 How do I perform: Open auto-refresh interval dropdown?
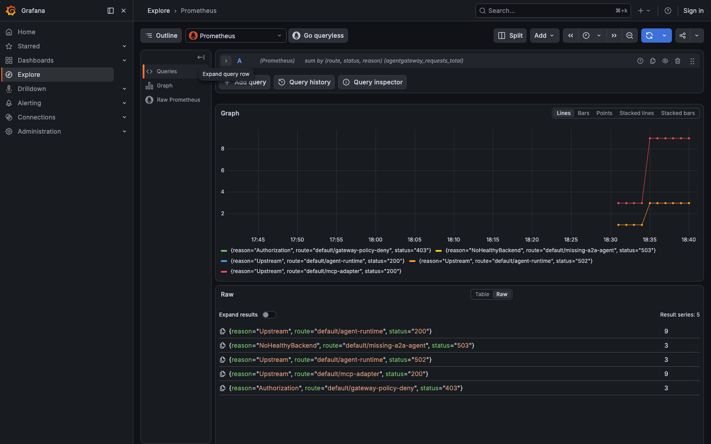(x=664, y=36)
